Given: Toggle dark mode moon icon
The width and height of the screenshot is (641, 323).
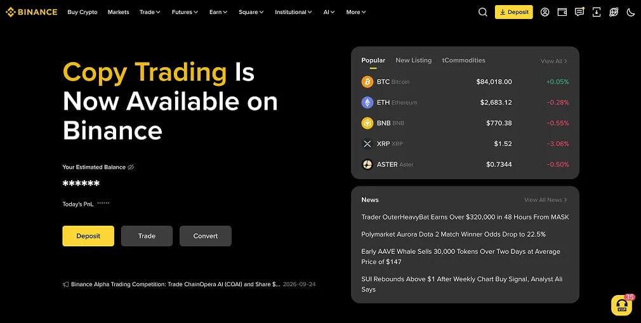Looking at the screenshot, I should click(x=631, y=12).
